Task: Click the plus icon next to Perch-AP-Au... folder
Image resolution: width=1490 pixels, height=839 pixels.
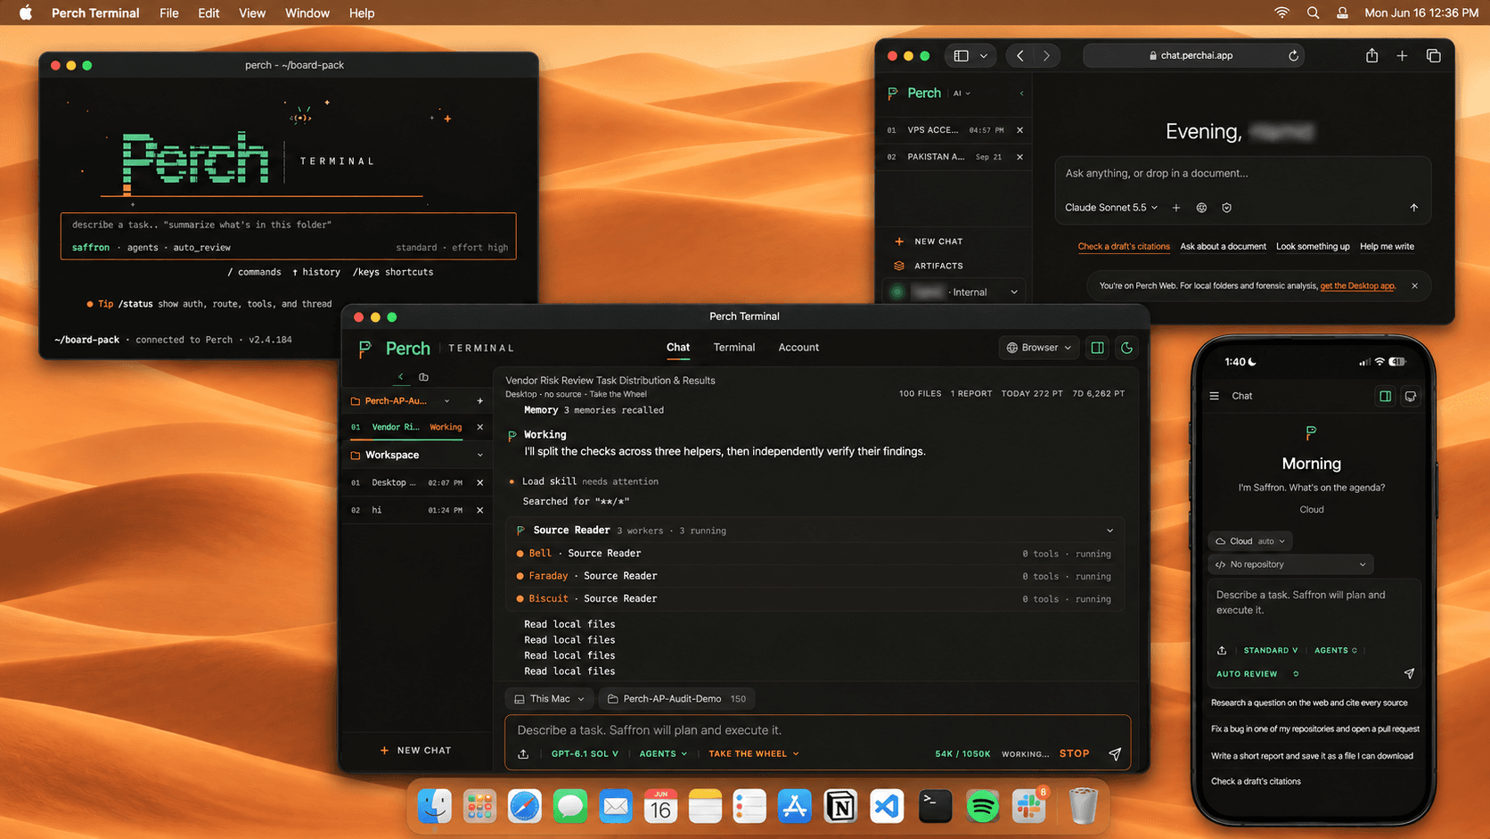Action: (479, 401)
